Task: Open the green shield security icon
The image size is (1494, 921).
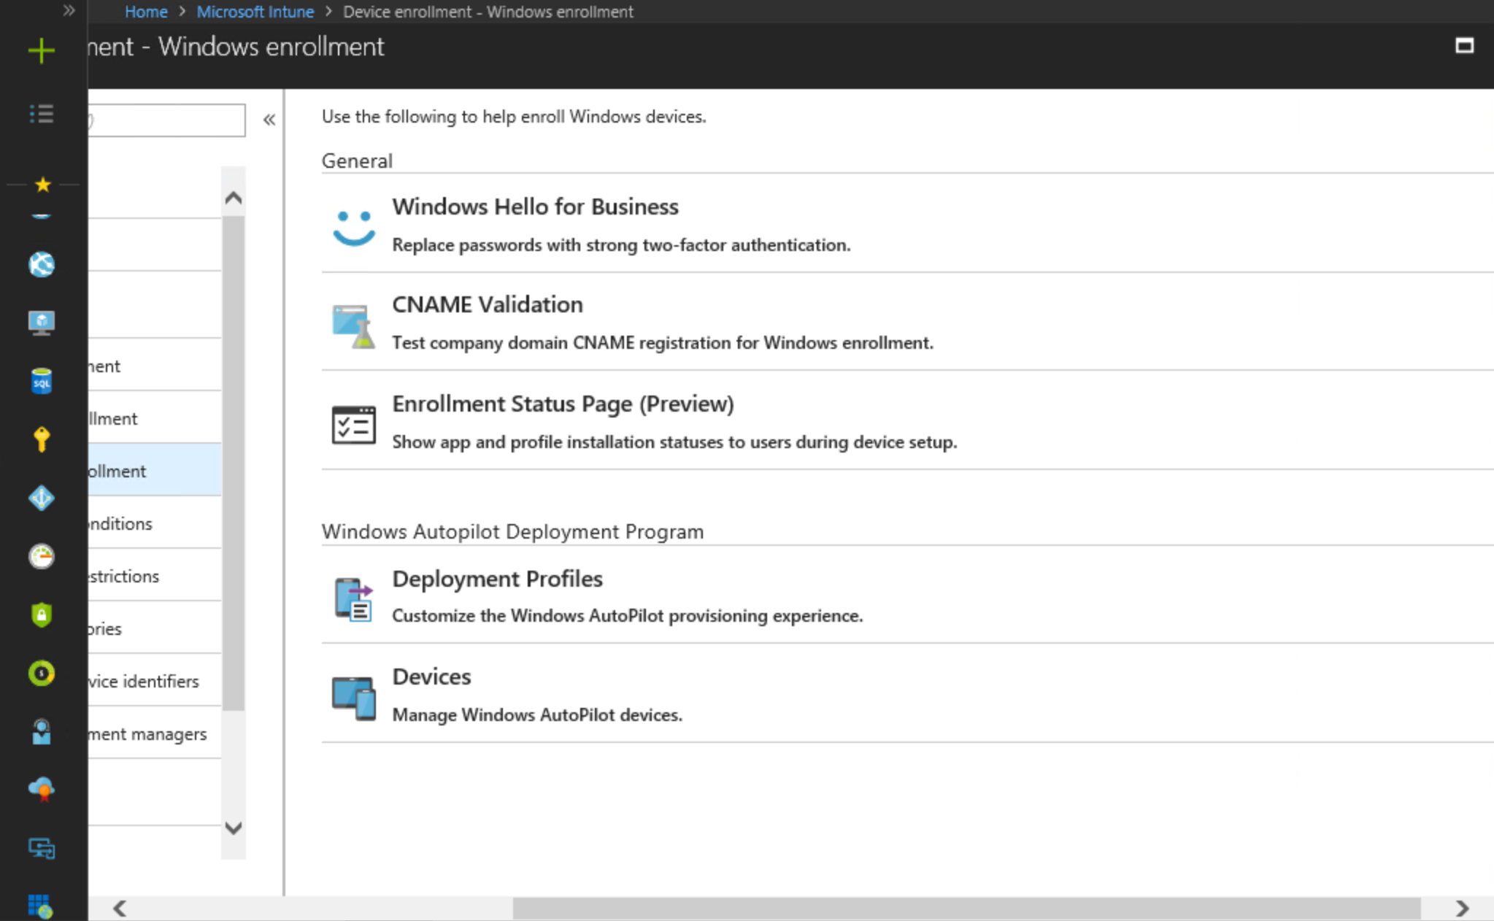Action: click(x=42, y=614)
